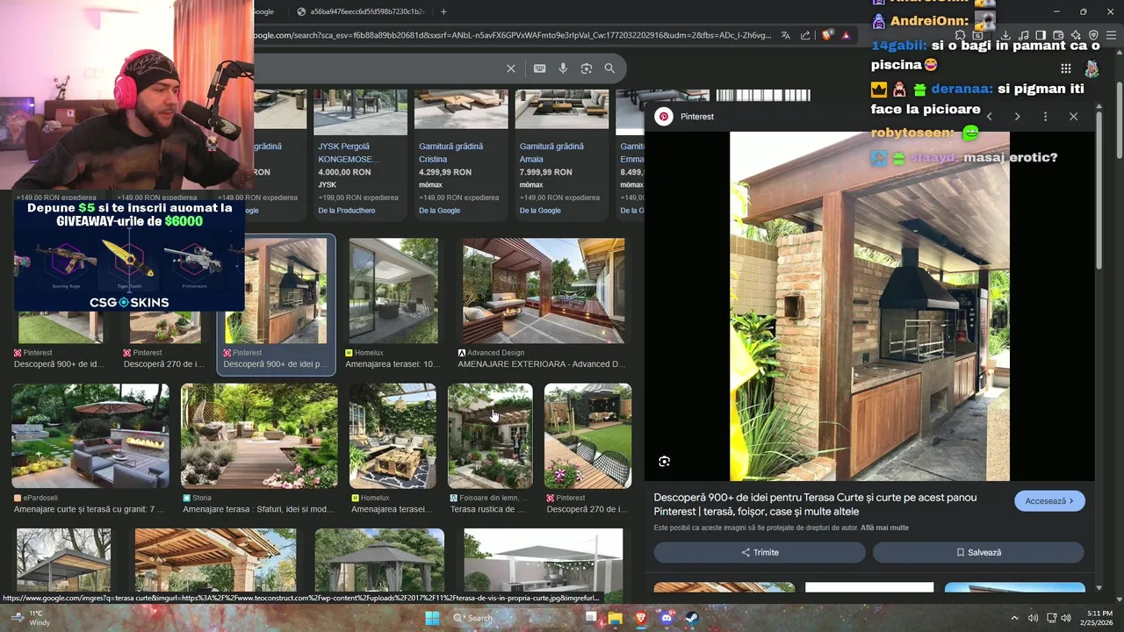The image size is (1124, 632).
Task: Open the Advanced Design AMENAJARE EXTERIOARA image
Action: (x=544, y=291)
